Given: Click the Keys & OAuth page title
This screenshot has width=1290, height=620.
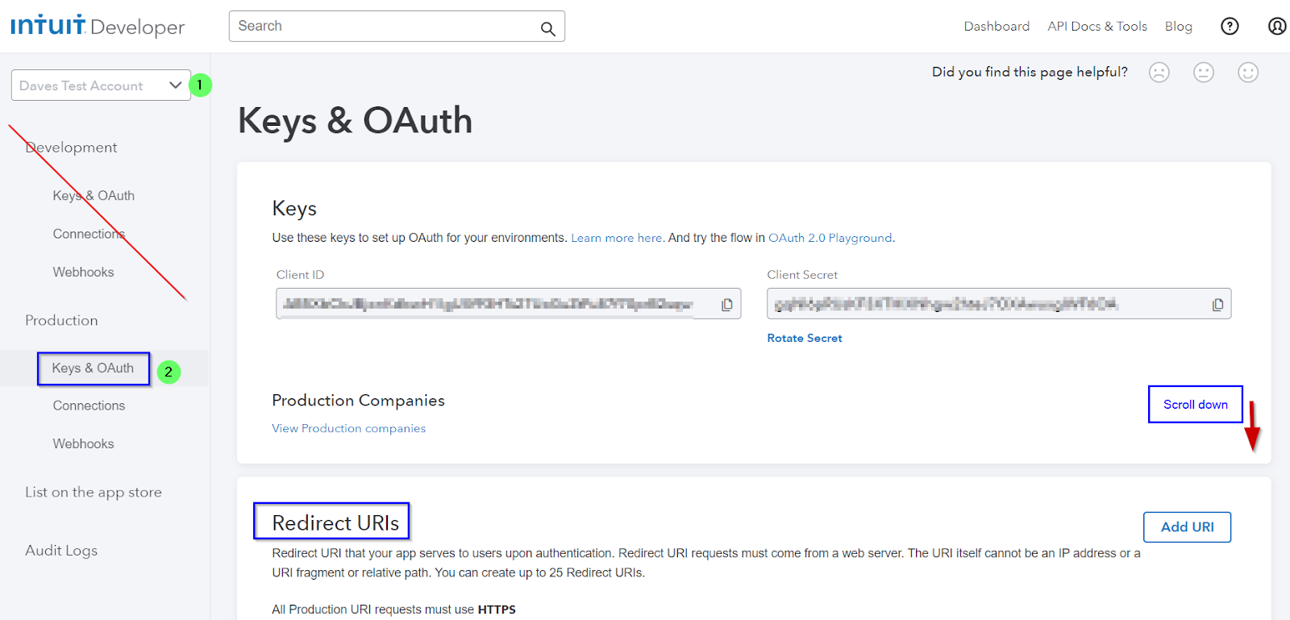Looking at the screenshot, I should pos(355,121).
